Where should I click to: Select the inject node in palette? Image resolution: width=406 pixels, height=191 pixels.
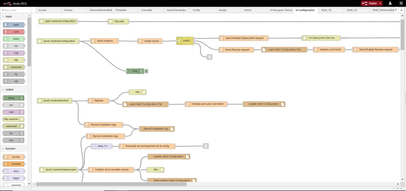(x=14, y=25)
